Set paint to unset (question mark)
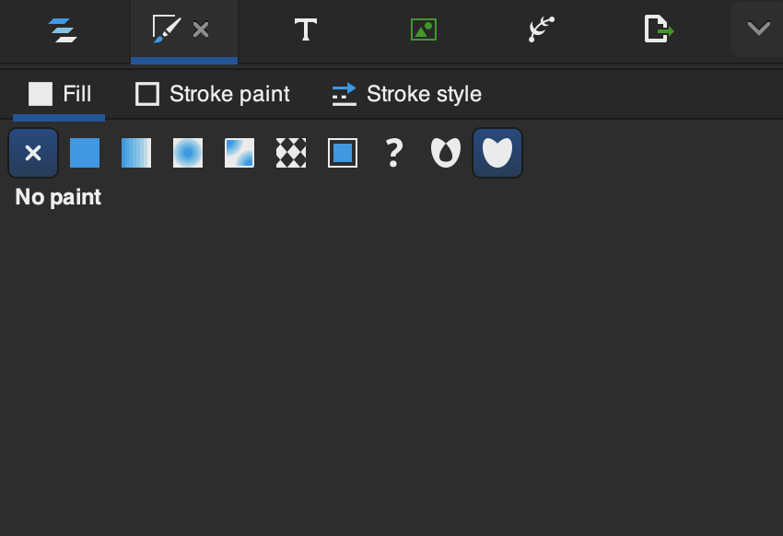 point(394,153)
